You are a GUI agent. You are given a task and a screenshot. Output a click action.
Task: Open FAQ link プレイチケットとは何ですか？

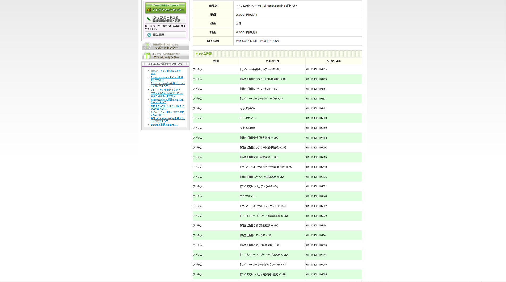(x=165, y=90)
